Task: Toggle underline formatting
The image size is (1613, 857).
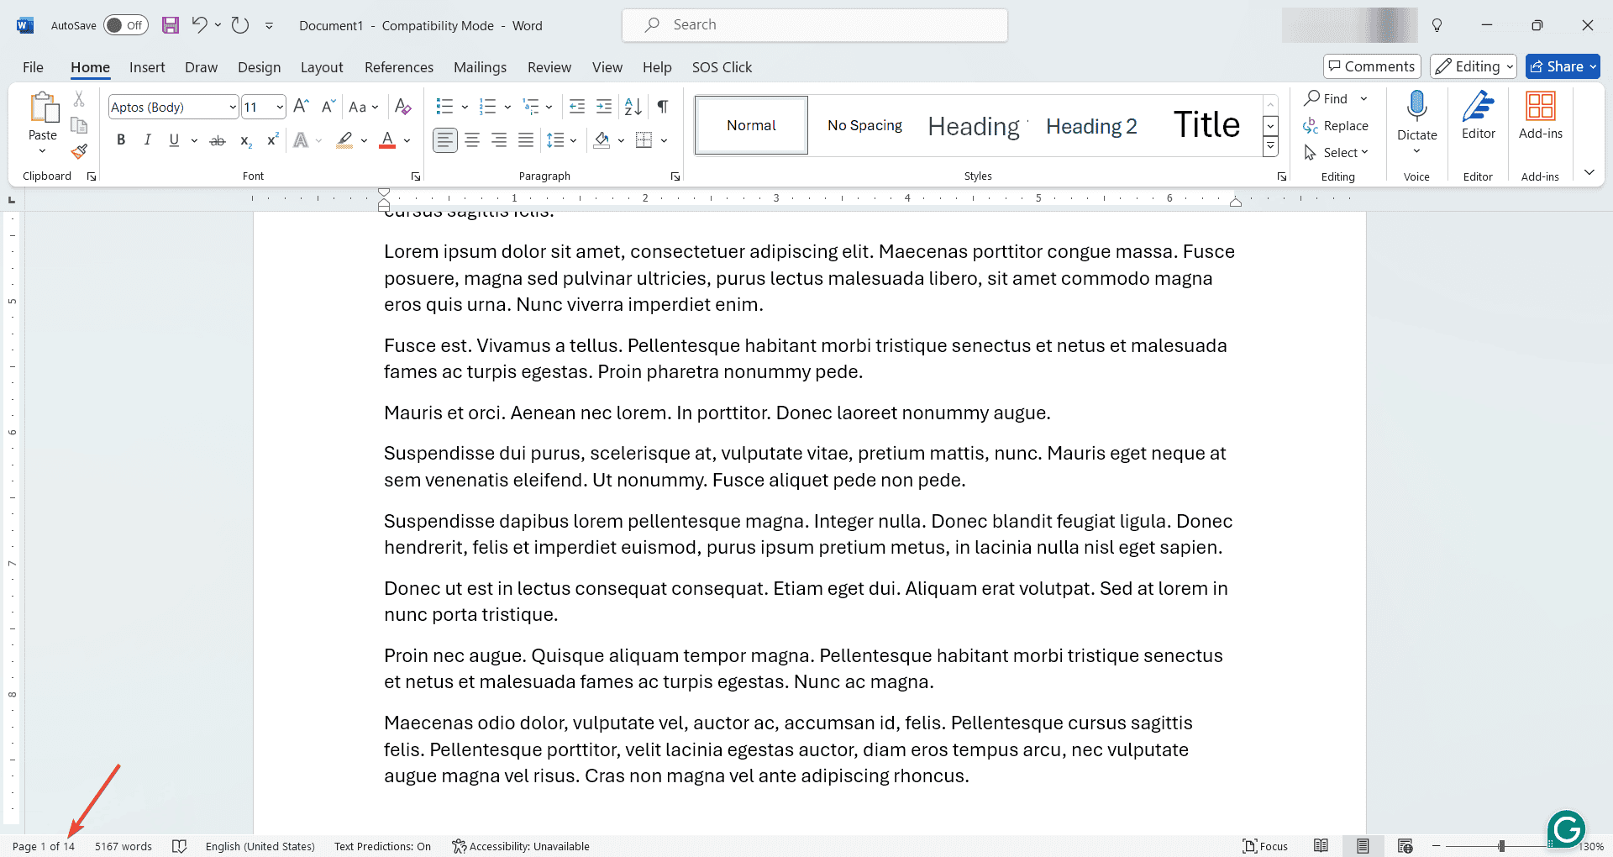Action: click(x=174, y=140)
